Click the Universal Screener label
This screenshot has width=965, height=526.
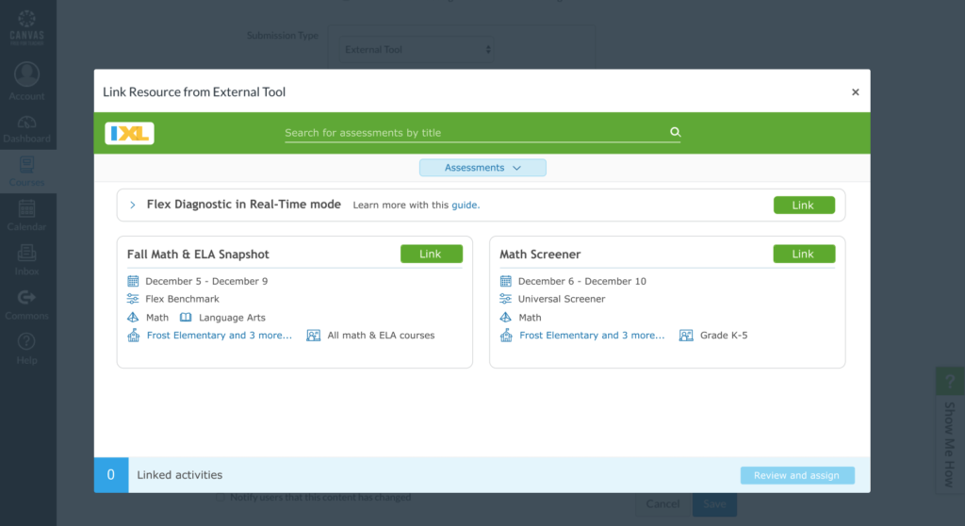coord(562,299)
